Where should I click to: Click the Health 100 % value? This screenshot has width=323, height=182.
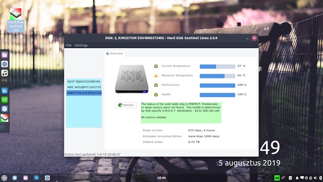(242, 94)
